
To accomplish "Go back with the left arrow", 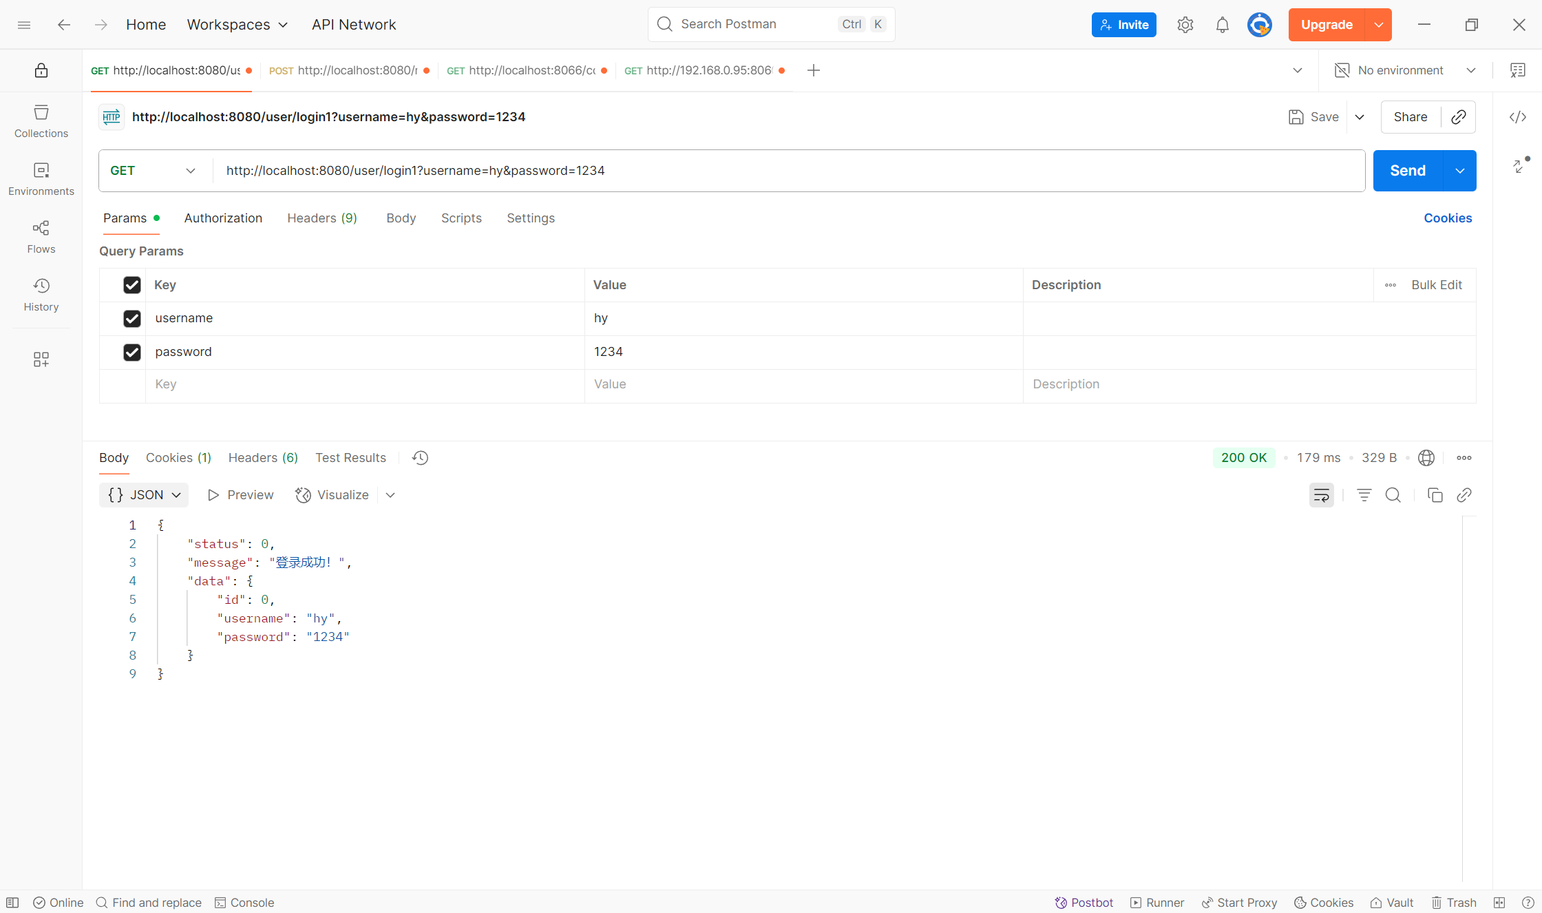I will [x=64, y=25].
